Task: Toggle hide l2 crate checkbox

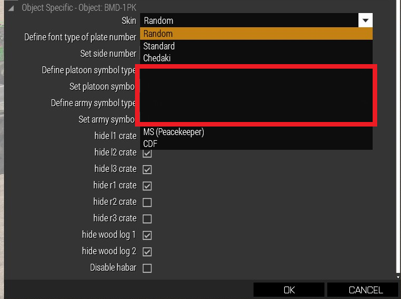Action: coord(147,153)
